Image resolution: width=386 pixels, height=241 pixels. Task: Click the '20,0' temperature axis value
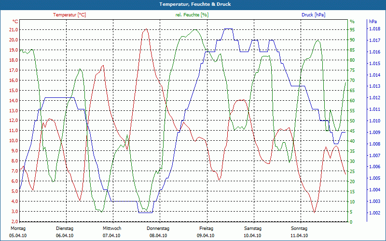point(14,40)
